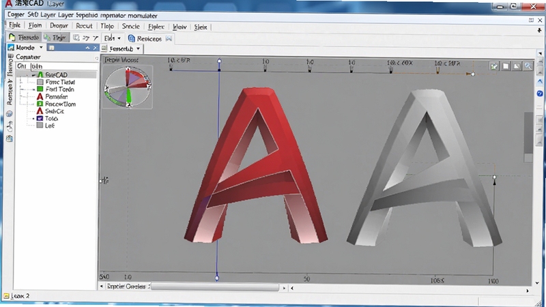Select the 'SmlvCit' tree item
Viewport: 546px width, 307px height.
55,111
